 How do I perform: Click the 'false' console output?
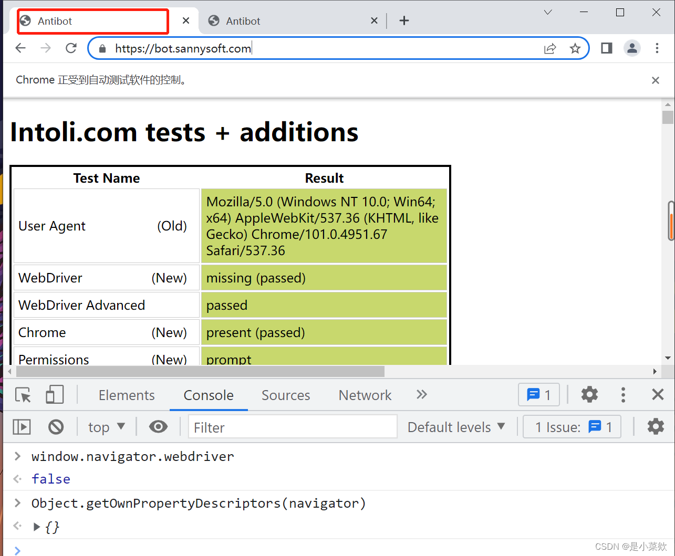point(51,479)
